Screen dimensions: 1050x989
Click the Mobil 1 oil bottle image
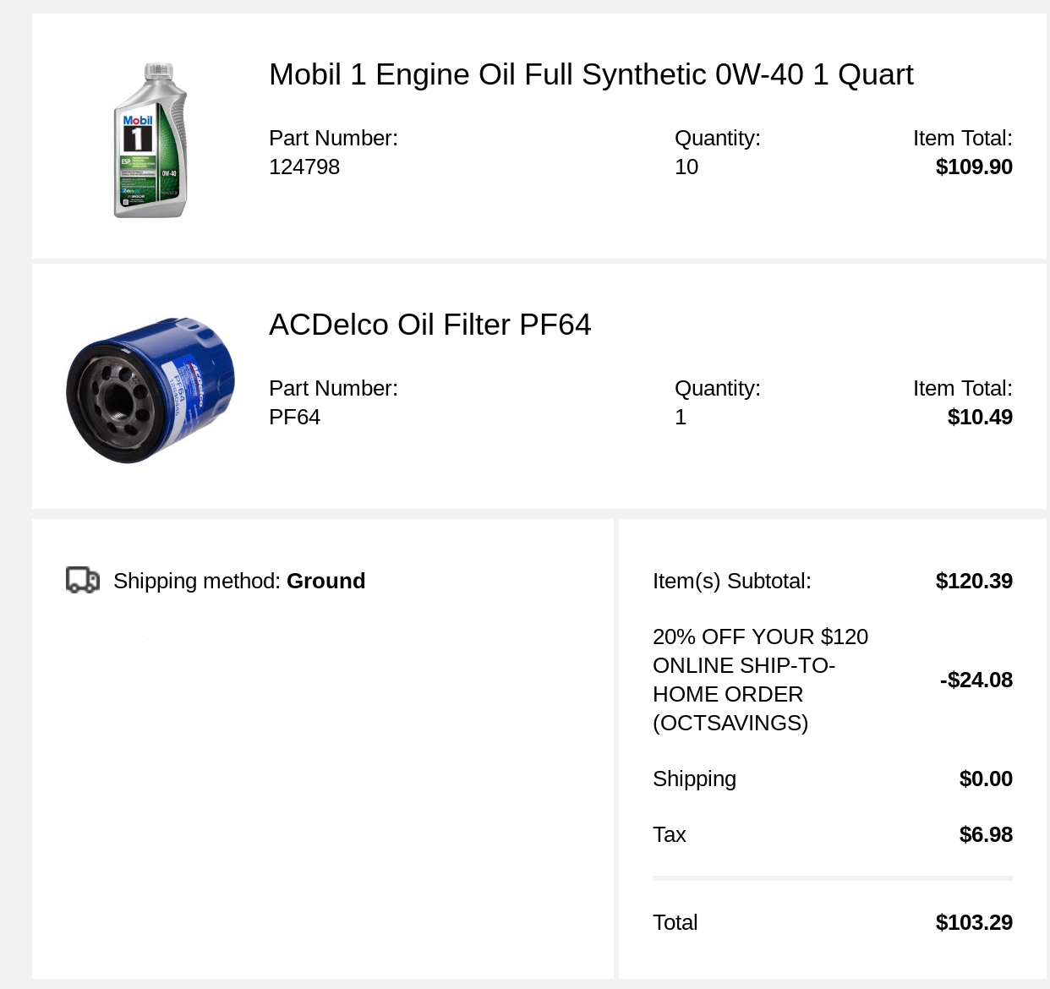150,140
